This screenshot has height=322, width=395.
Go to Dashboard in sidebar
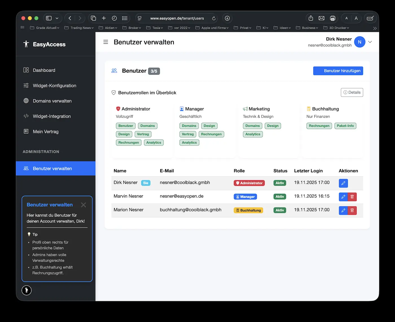[44, 70]
